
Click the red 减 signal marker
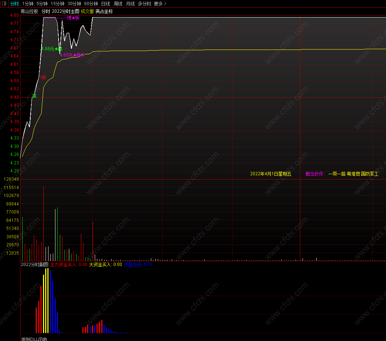(43, 78)
